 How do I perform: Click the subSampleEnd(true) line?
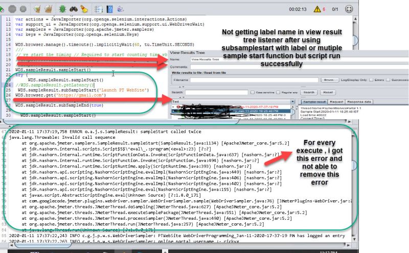coord(59,106)
